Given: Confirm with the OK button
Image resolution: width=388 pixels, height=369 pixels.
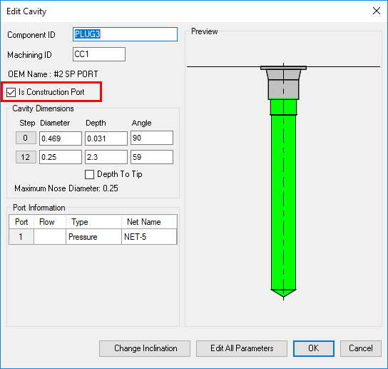Looking at the screenshot, I should 314,348.
